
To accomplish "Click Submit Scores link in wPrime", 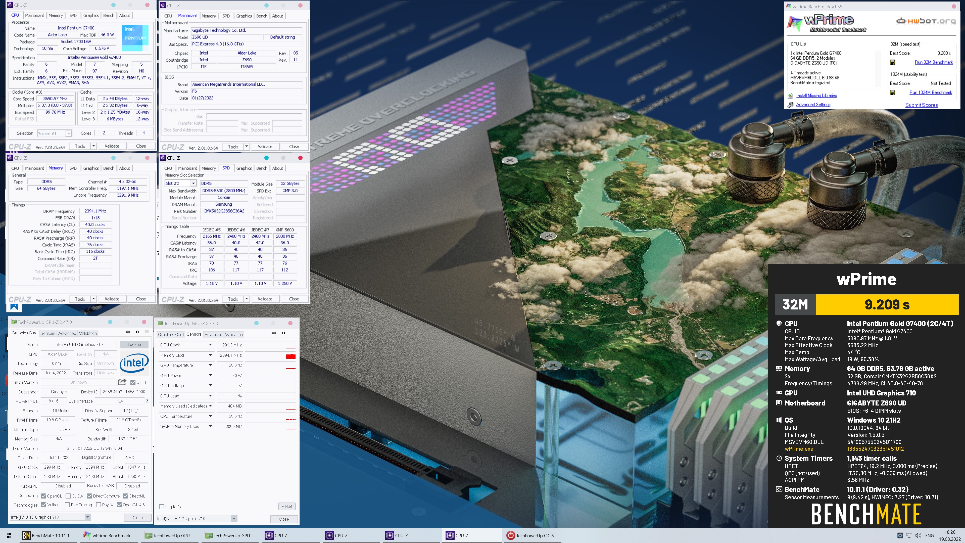I will pyautogui.click(x=922, y=105).
